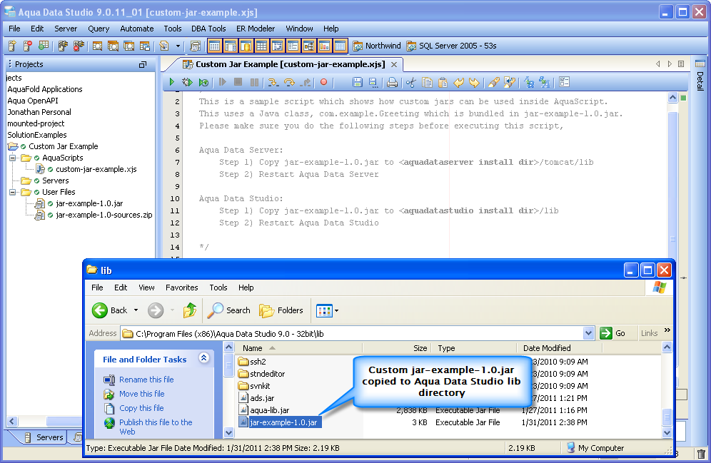Save the script with the floppy disk icon
Image resolution: width=711 pixels, height=463 pixels.
[358, 82]
